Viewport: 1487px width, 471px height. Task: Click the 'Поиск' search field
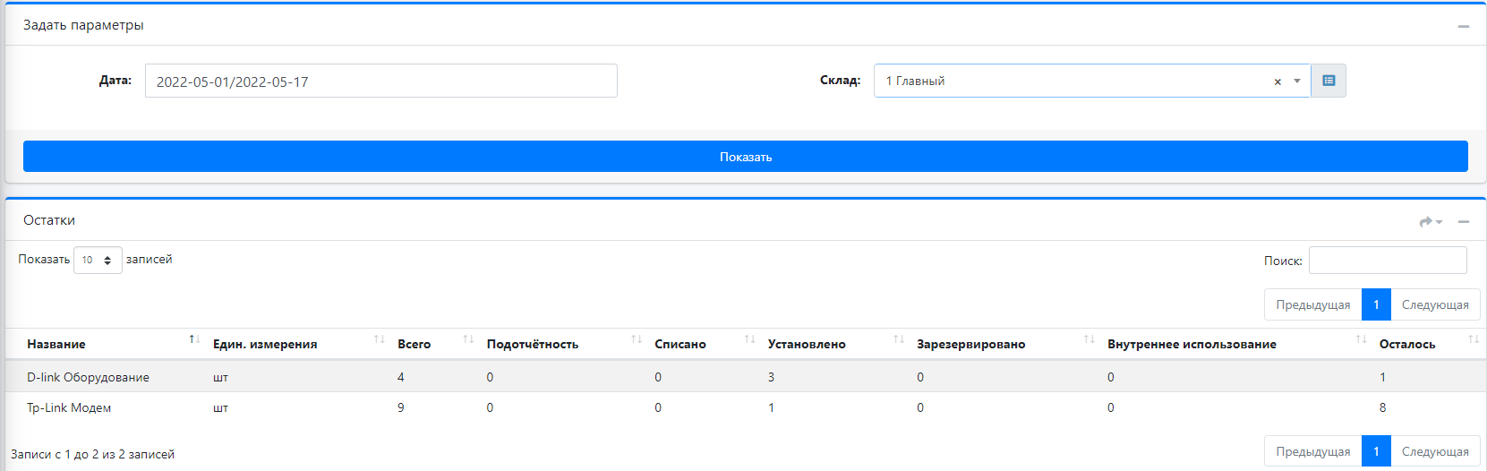1387,261
